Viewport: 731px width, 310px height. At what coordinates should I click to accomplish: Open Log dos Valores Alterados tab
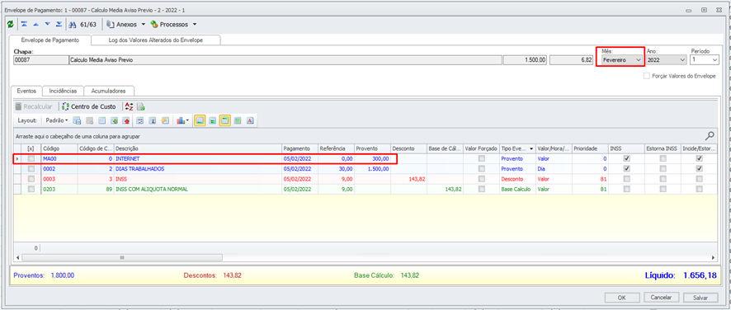156,40
